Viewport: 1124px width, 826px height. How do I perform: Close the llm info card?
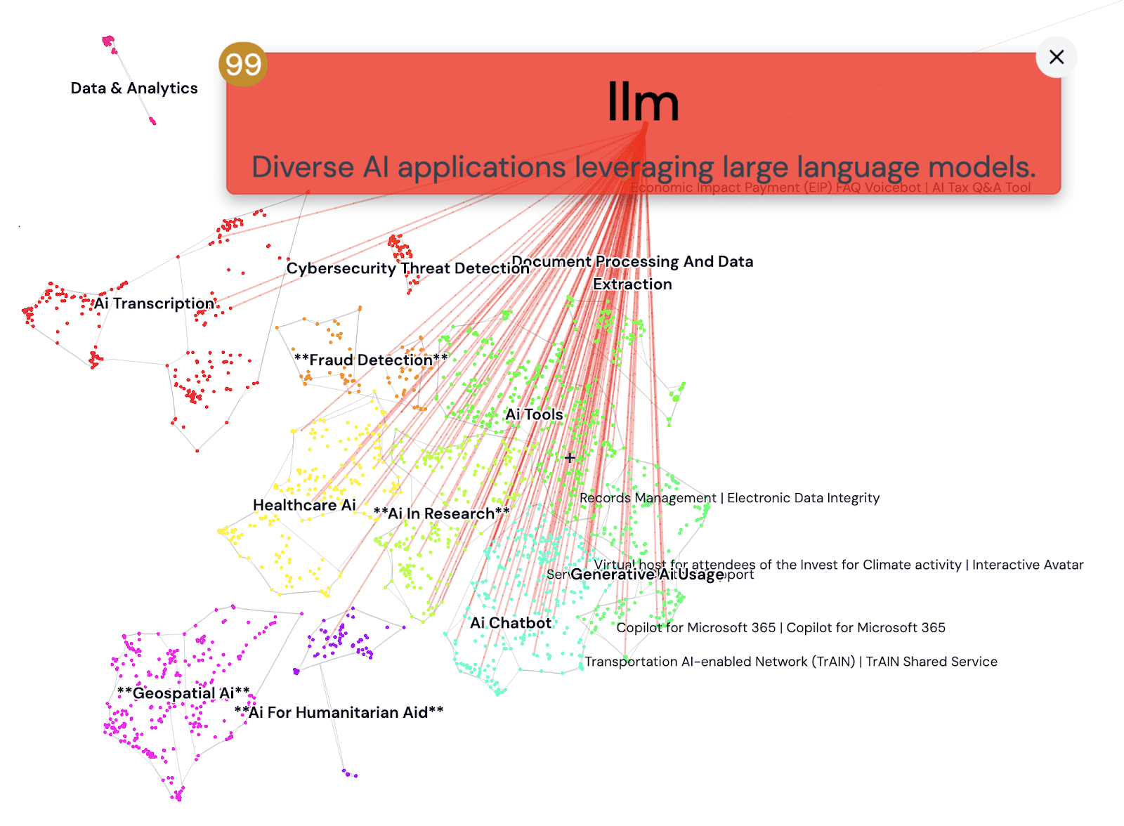(1056, 58)
